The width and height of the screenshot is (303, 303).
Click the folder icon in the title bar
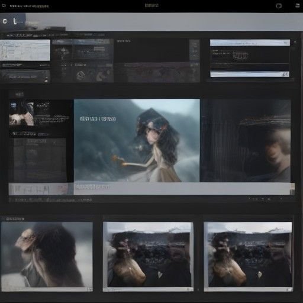point(4,5)
